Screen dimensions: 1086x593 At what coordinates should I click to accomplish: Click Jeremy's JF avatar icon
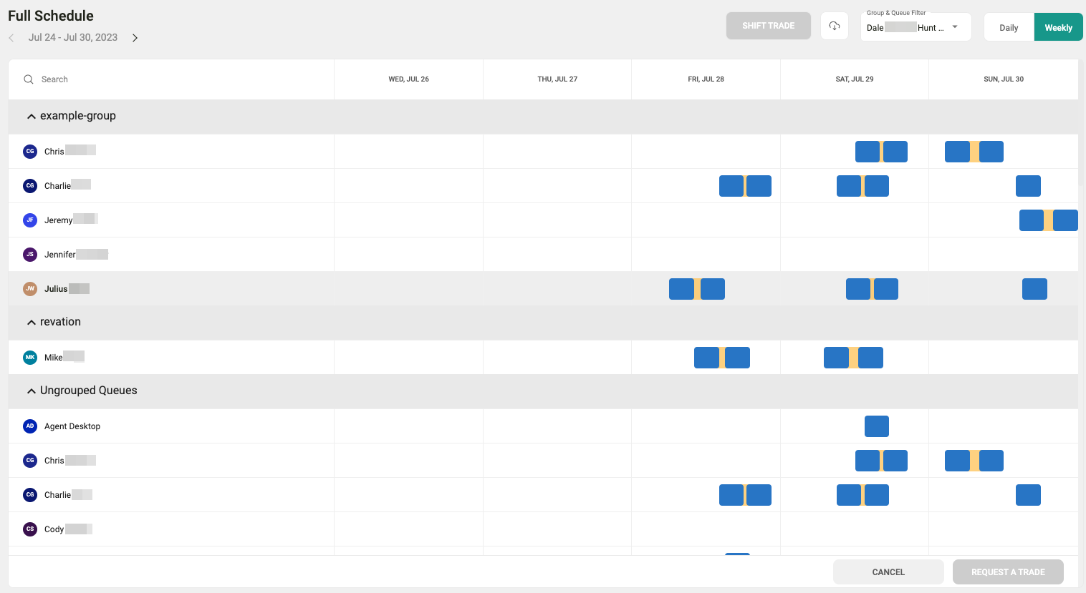tap(30, 220)
